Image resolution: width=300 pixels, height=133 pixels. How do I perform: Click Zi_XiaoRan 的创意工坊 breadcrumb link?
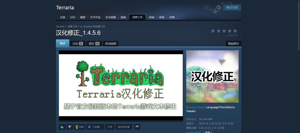(x=92, y=27)
